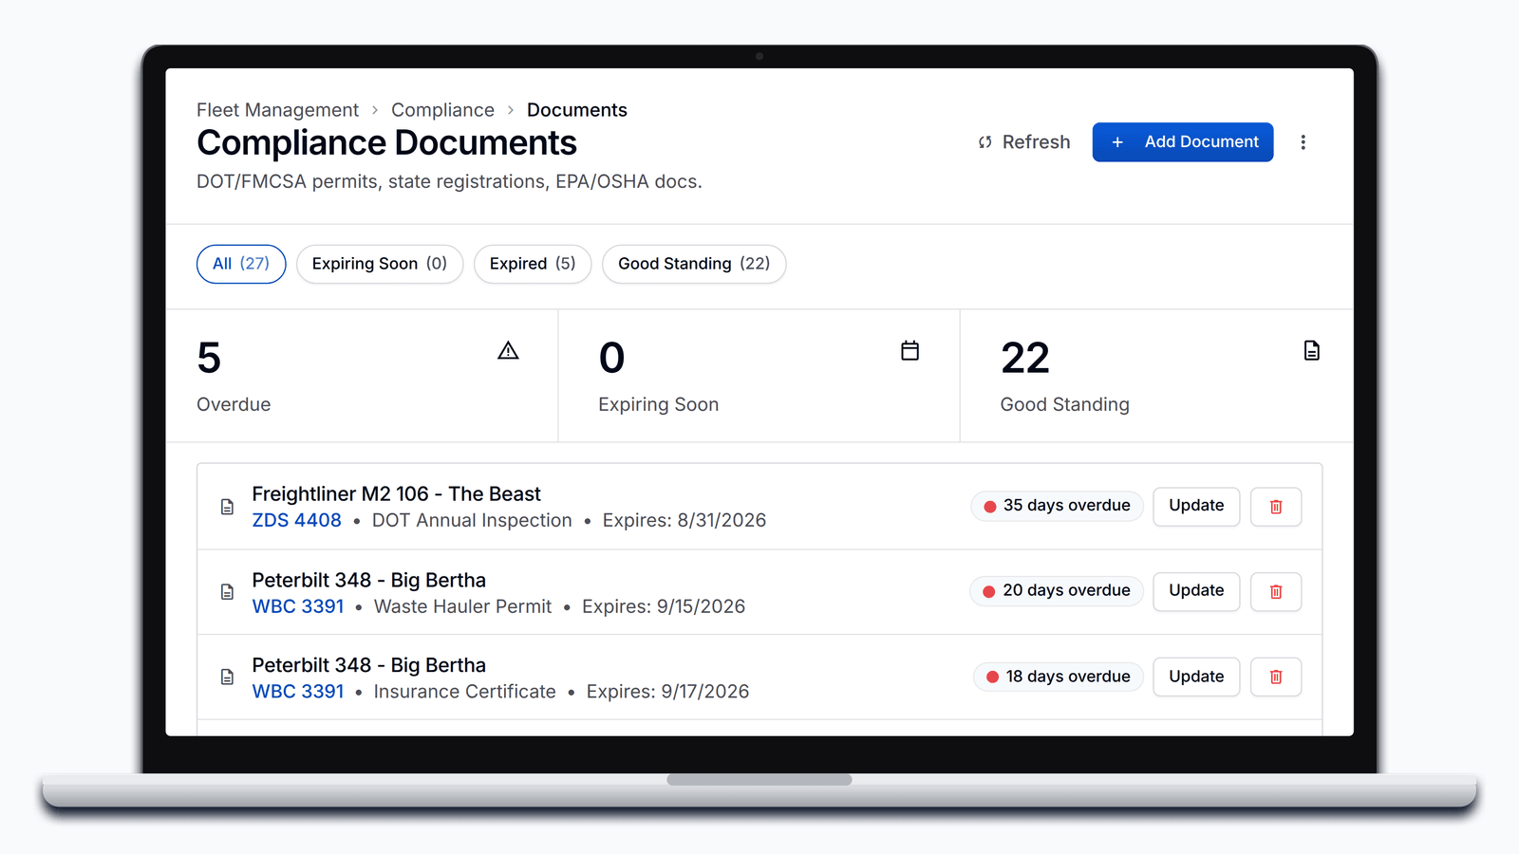Click file icon beside Freightliner M2 106 row
This screenshot has width=1519, height=854.
click(x=227, y=507)
